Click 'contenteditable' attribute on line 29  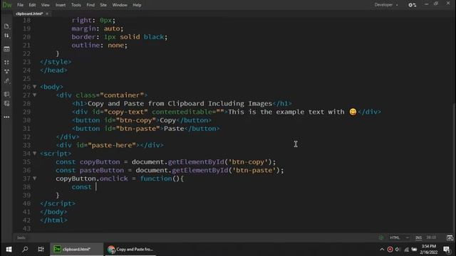(182, 112)
